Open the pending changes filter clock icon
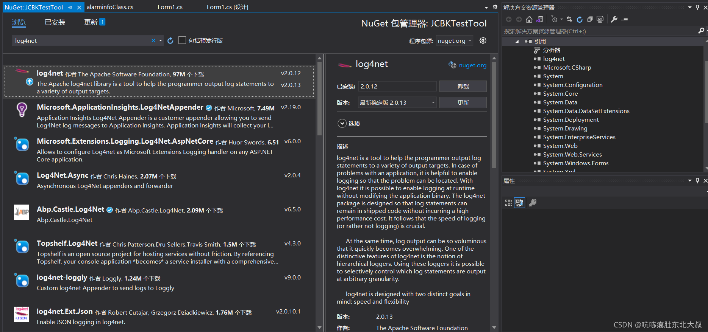This screenshot has height=332, width=708. (555, 19)
